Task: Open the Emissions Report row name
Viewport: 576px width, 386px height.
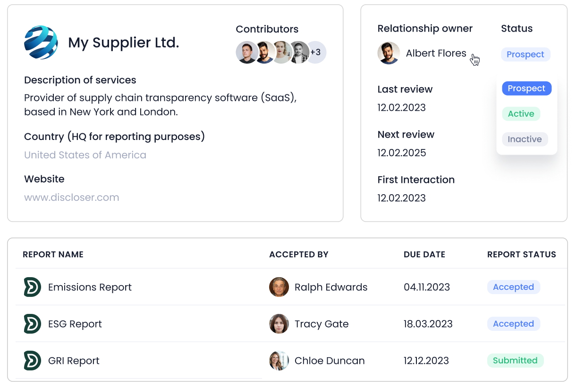Action: [x=90, y=287]
